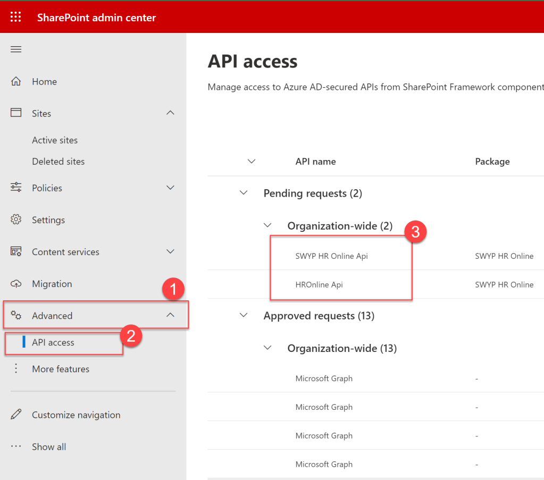544x480 pixels.
Task: Expand the Content services chevron
Action: point(170,251)
